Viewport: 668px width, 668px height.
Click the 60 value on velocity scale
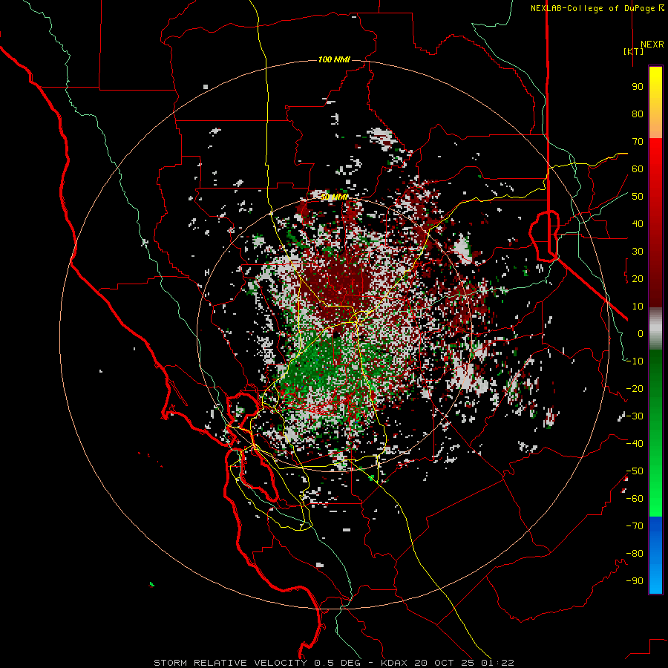(x=638, y=169)
